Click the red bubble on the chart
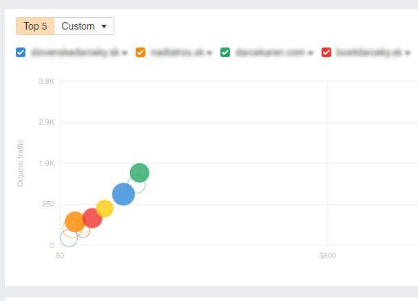 pyautogui.click(x=92, y=218)
